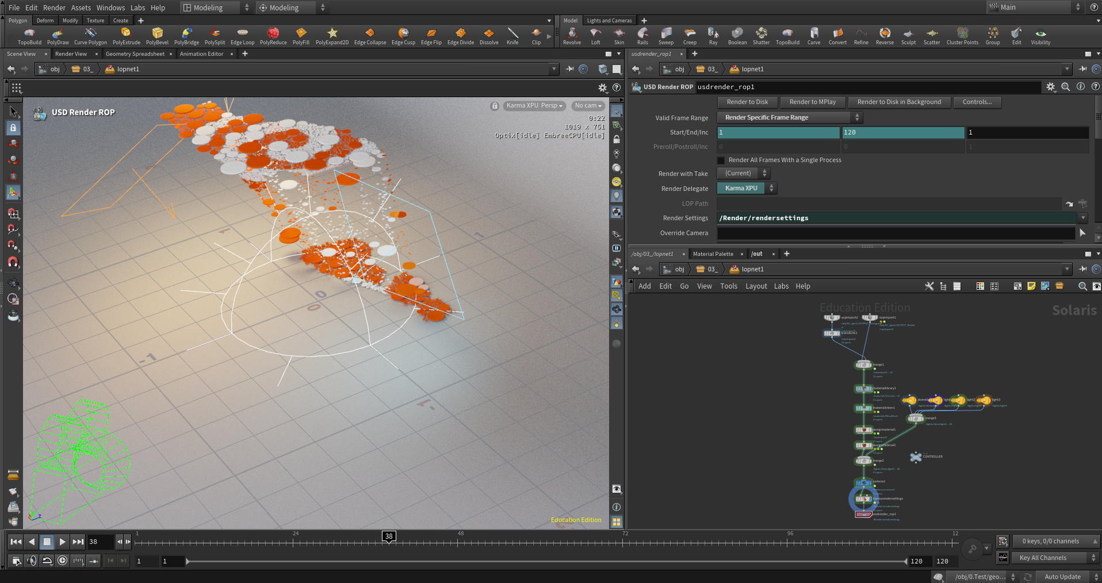Screen dimensions: 1102x583
Task: Open the Render menu
Action: point(54,7)
